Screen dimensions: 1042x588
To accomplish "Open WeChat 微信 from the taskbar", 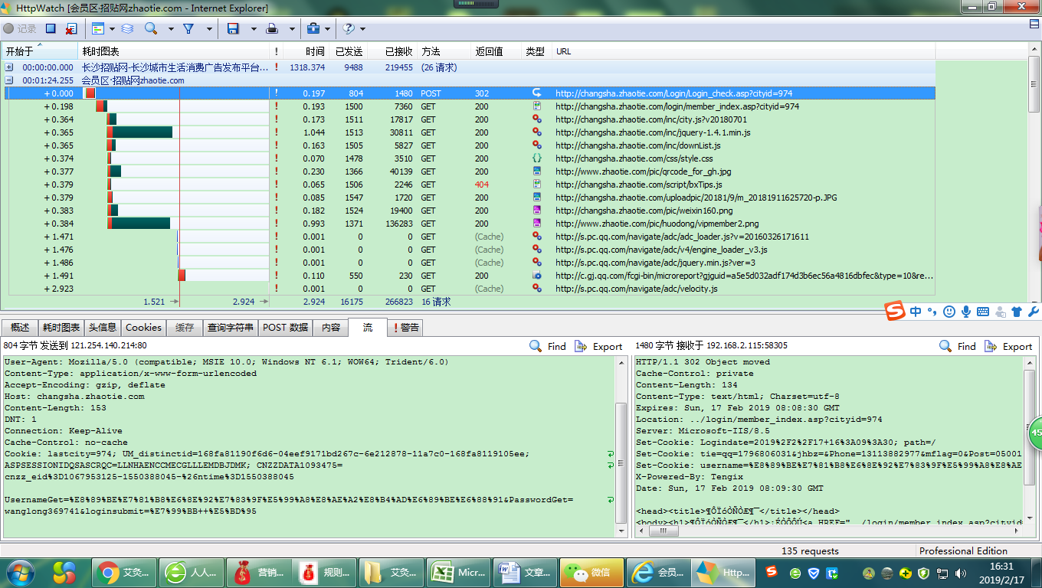I will (x=590, y=572).
